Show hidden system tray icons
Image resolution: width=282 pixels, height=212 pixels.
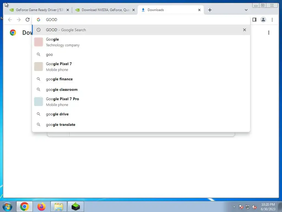click(234, 207)
